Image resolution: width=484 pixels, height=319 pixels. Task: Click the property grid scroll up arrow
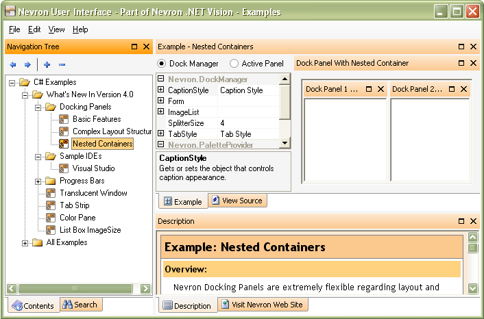click(285, 79)
